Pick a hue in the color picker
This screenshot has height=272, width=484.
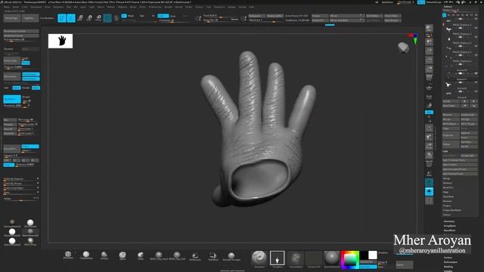coord(350,260)
